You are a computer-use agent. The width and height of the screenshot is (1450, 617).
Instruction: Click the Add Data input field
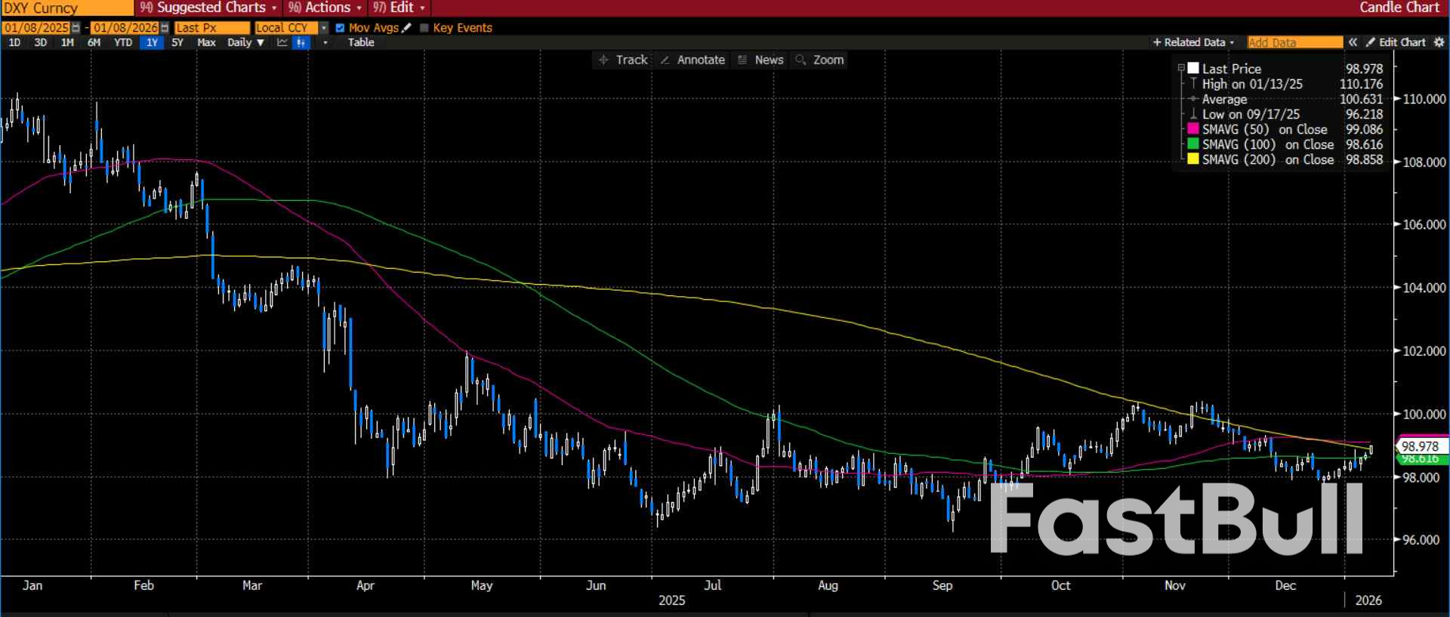pyautogui.click(x=1294, y=42)
